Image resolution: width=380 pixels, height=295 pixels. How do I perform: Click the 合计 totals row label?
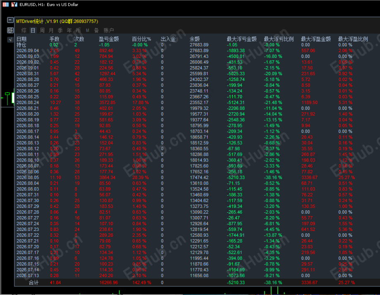33,283
